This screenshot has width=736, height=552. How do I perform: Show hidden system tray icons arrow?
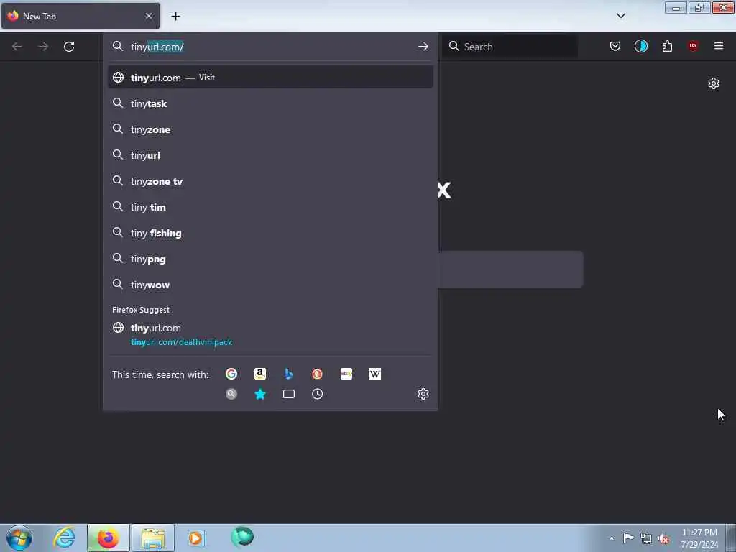point(611,538)
